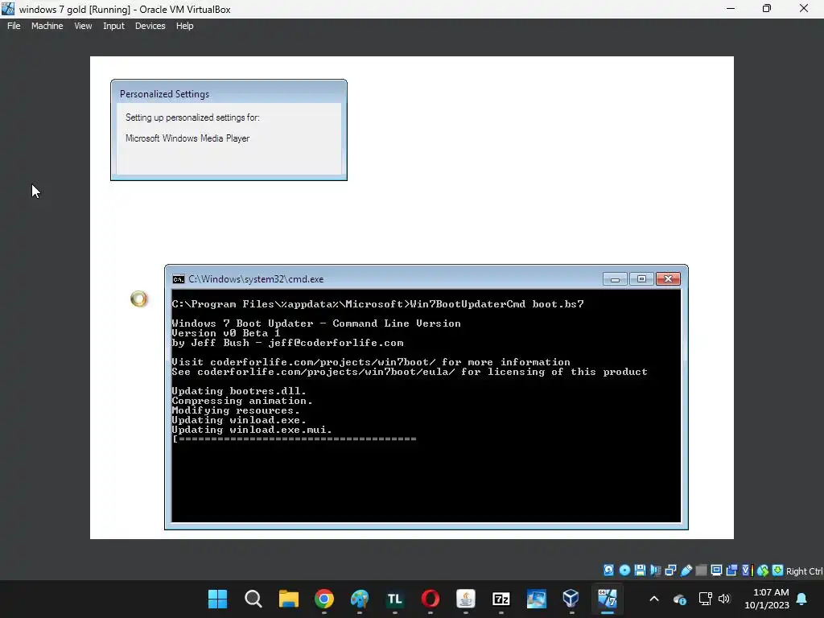Click the cloud sync tray icon
This screenshot has height=618, width=824.
[x=679, y=599]
